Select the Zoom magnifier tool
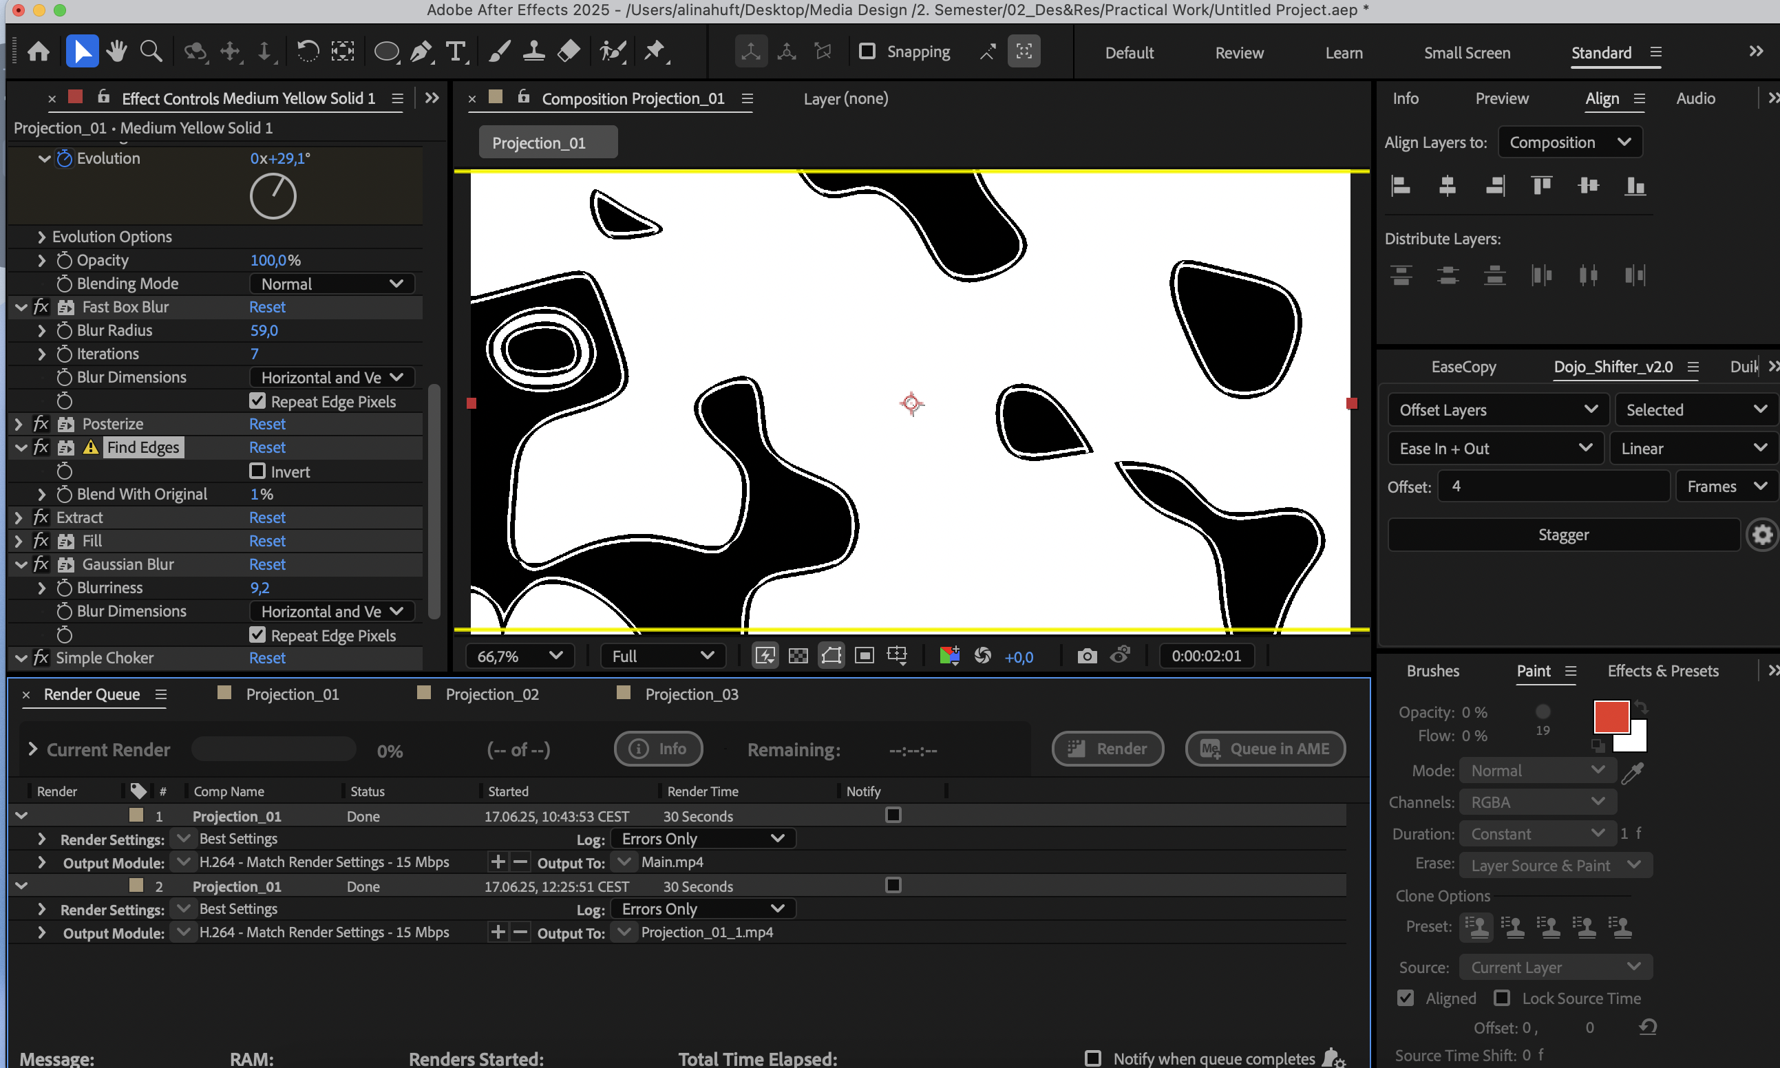Viewport: 1780px width, 1068px height. tap(151, 52)
